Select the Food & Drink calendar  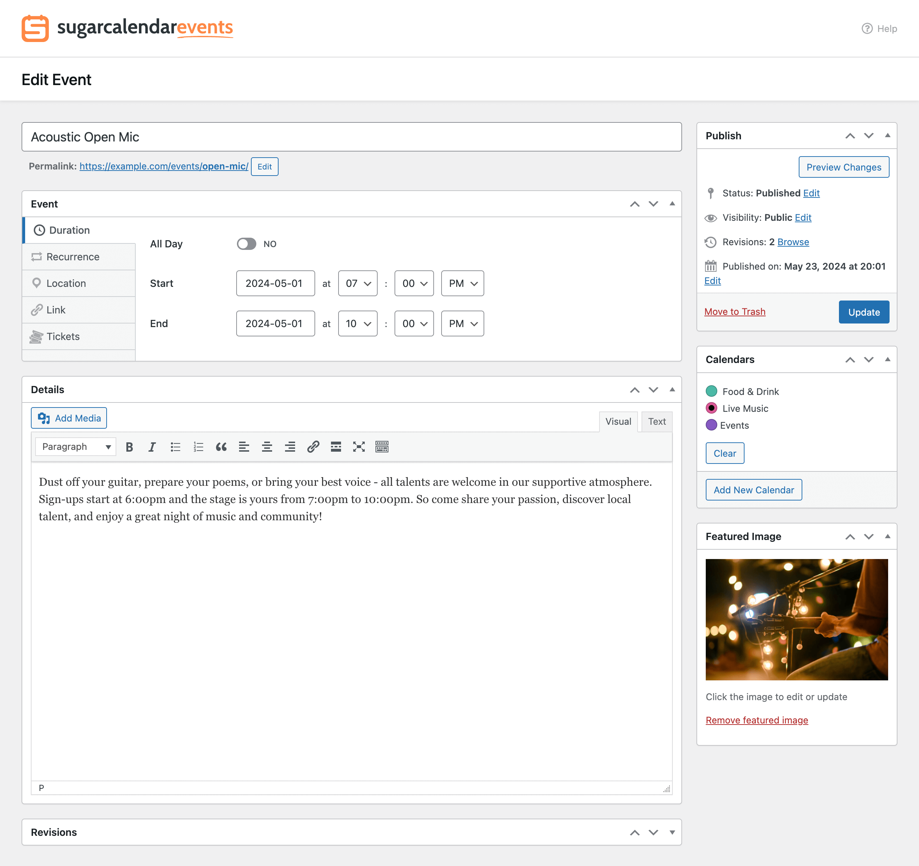click(x=712, y=391)
